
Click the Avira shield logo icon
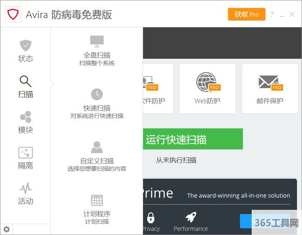point(13,15)
